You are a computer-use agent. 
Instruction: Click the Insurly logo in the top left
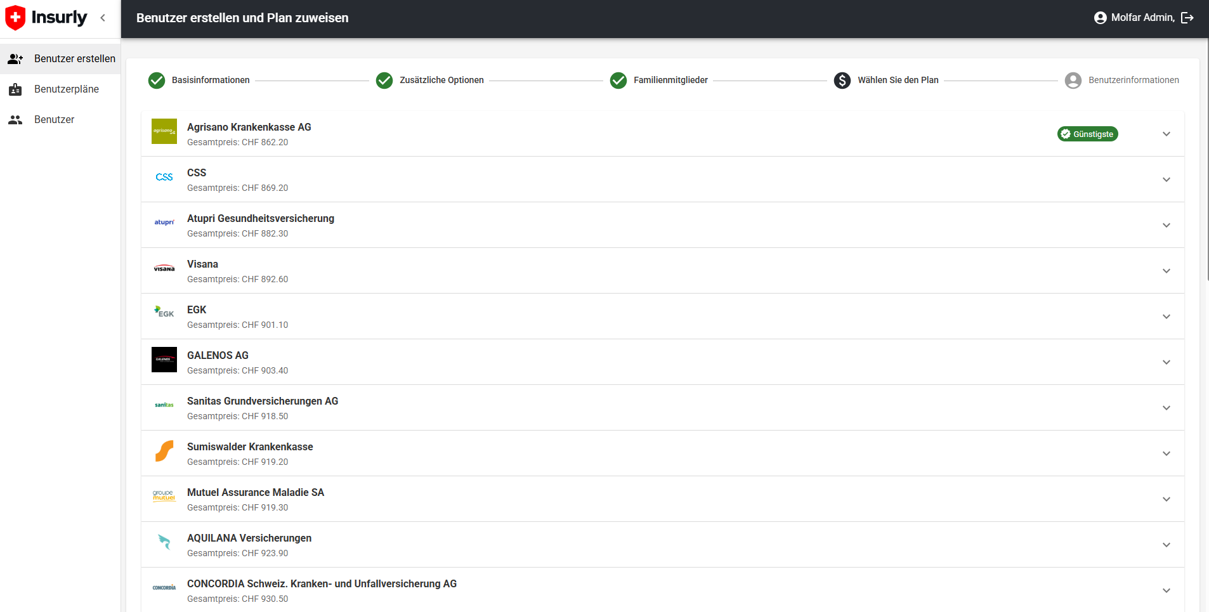point(47,18)
